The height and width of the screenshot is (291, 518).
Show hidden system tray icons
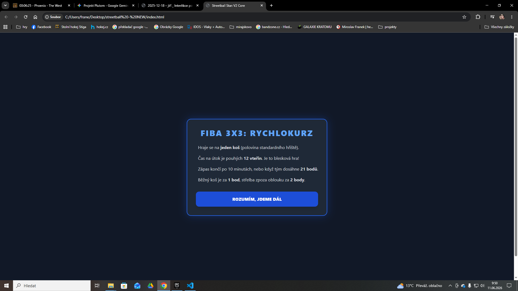tap(450, 286)
